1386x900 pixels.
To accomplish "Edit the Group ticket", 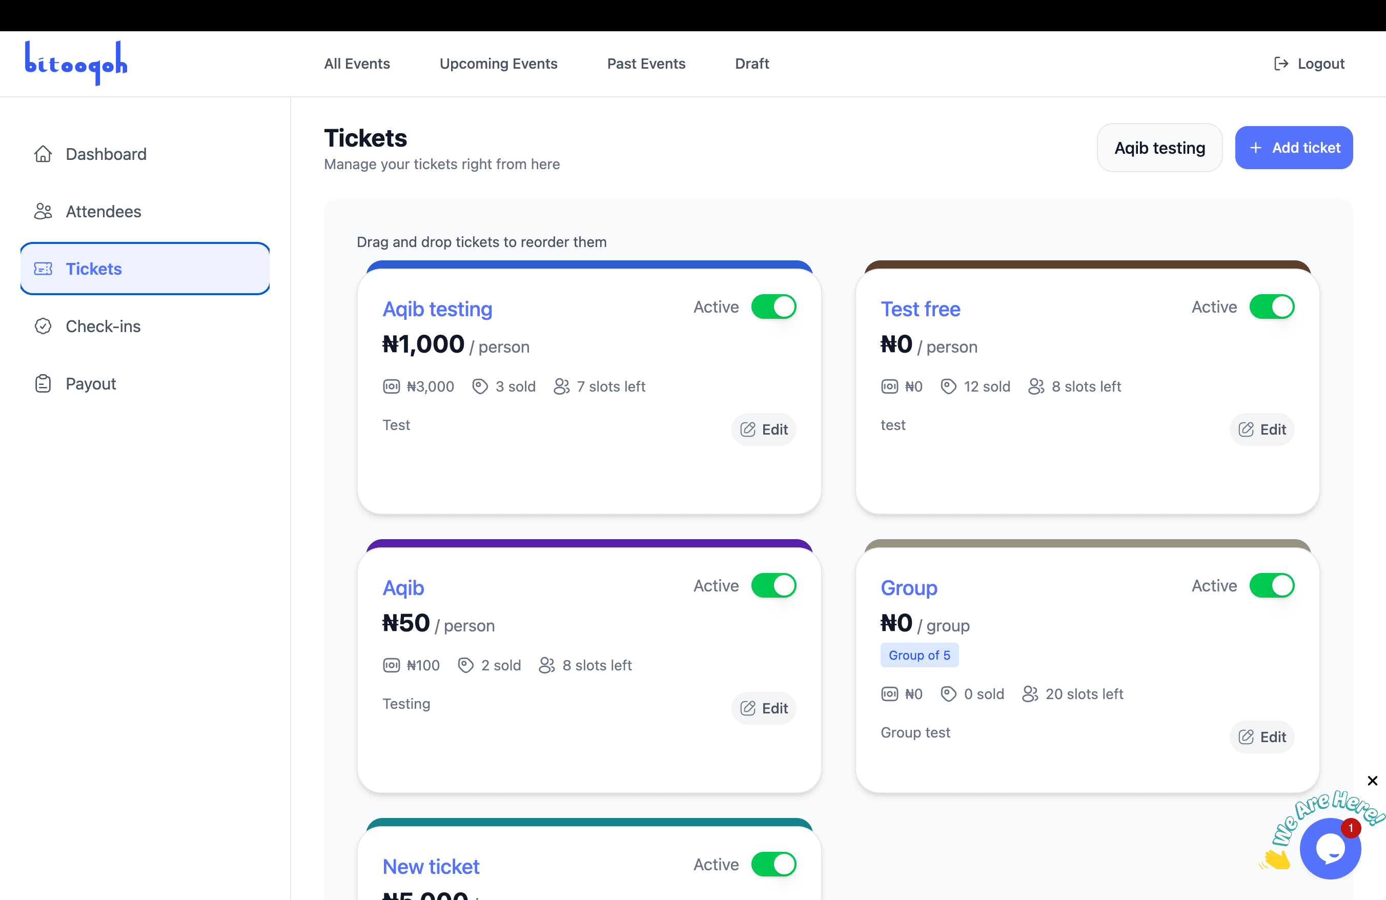I will tap(1262, 737).
